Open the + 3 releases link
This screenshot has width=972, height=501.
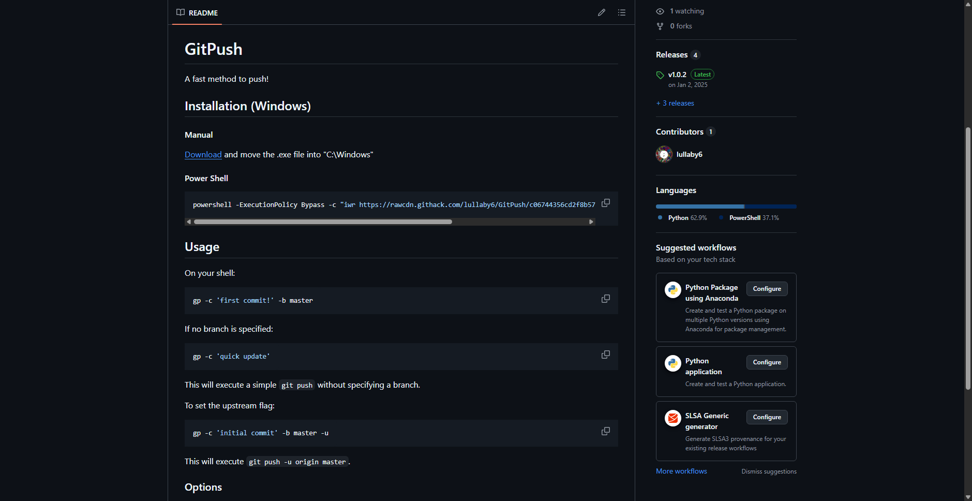point(675,103)
